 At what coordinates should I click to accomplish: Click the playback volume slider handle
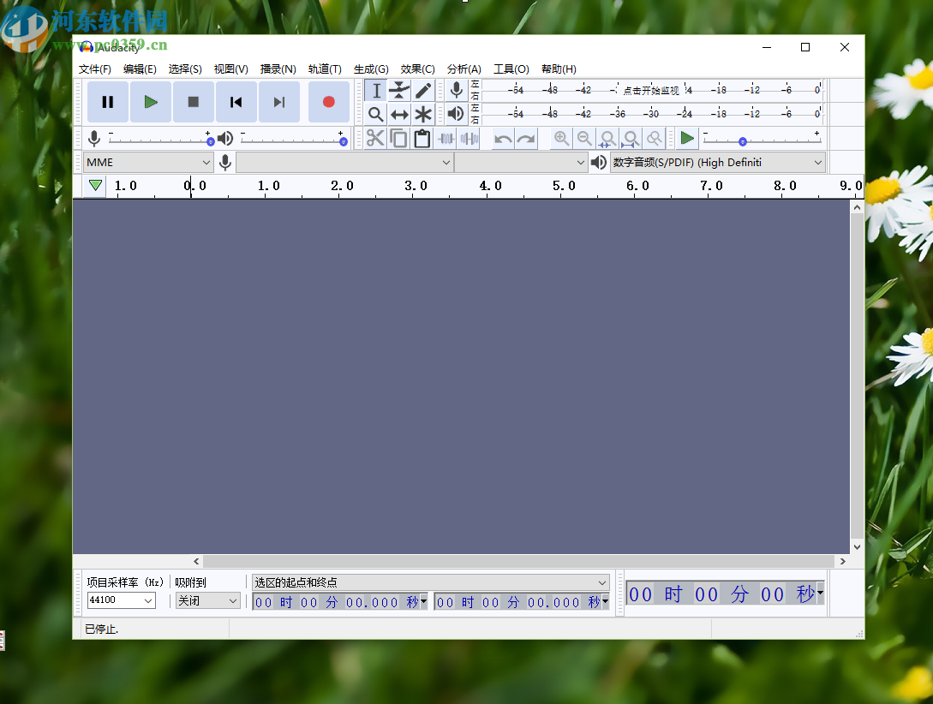click(x=343, y=141)
